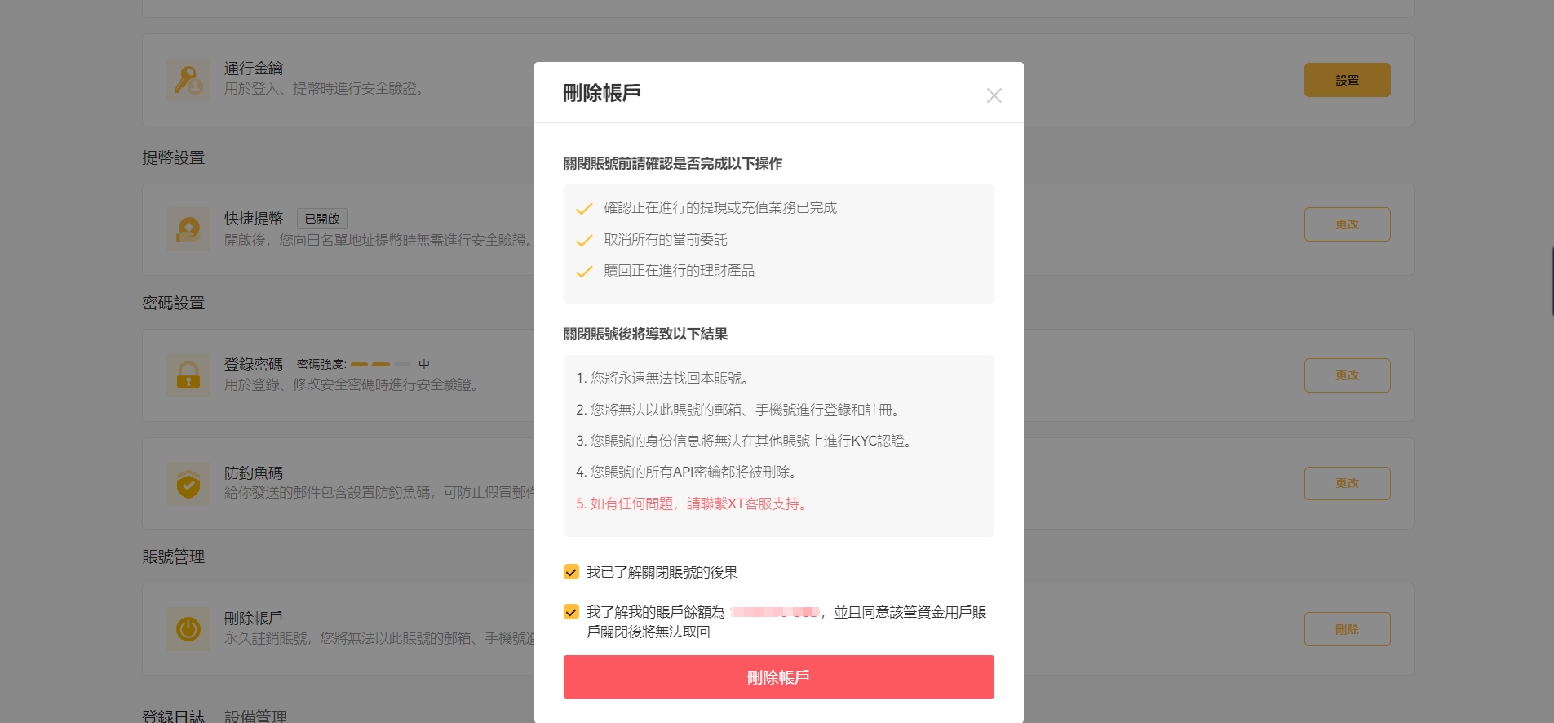
Task: Uncheck the account balance agreement checkbox
Action: [x=571, y=612]
